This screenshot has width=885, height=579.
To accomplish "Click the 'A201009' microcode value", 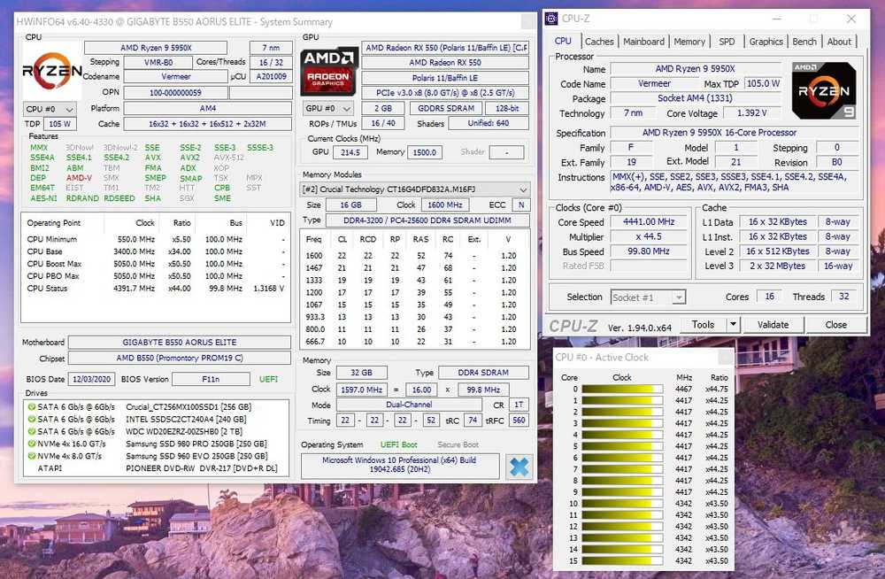I will (271, 76).
